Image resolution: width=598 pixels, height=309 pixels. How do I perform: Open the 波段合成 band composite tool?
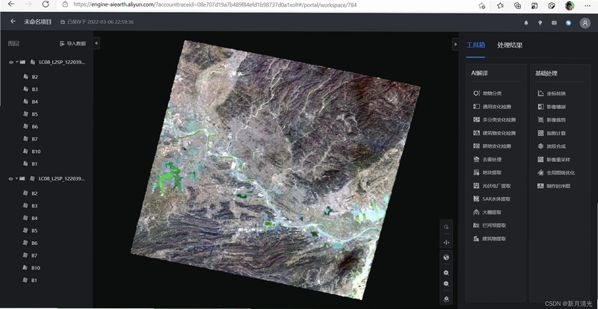pos(552,146)
